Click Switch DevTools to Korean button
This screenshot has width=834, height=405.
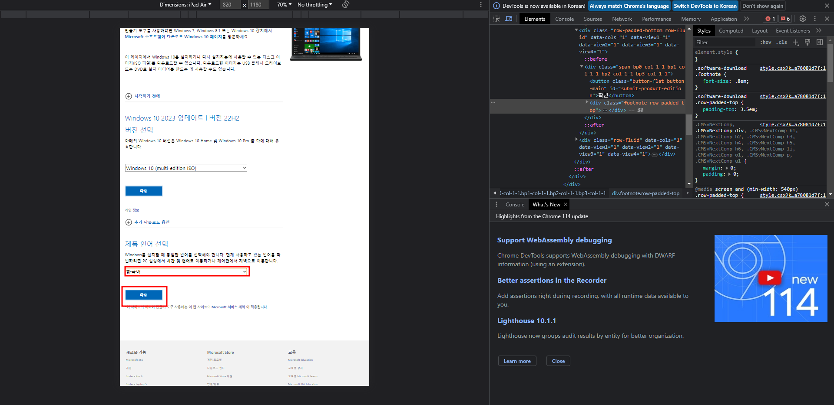[x=705, y=6]
